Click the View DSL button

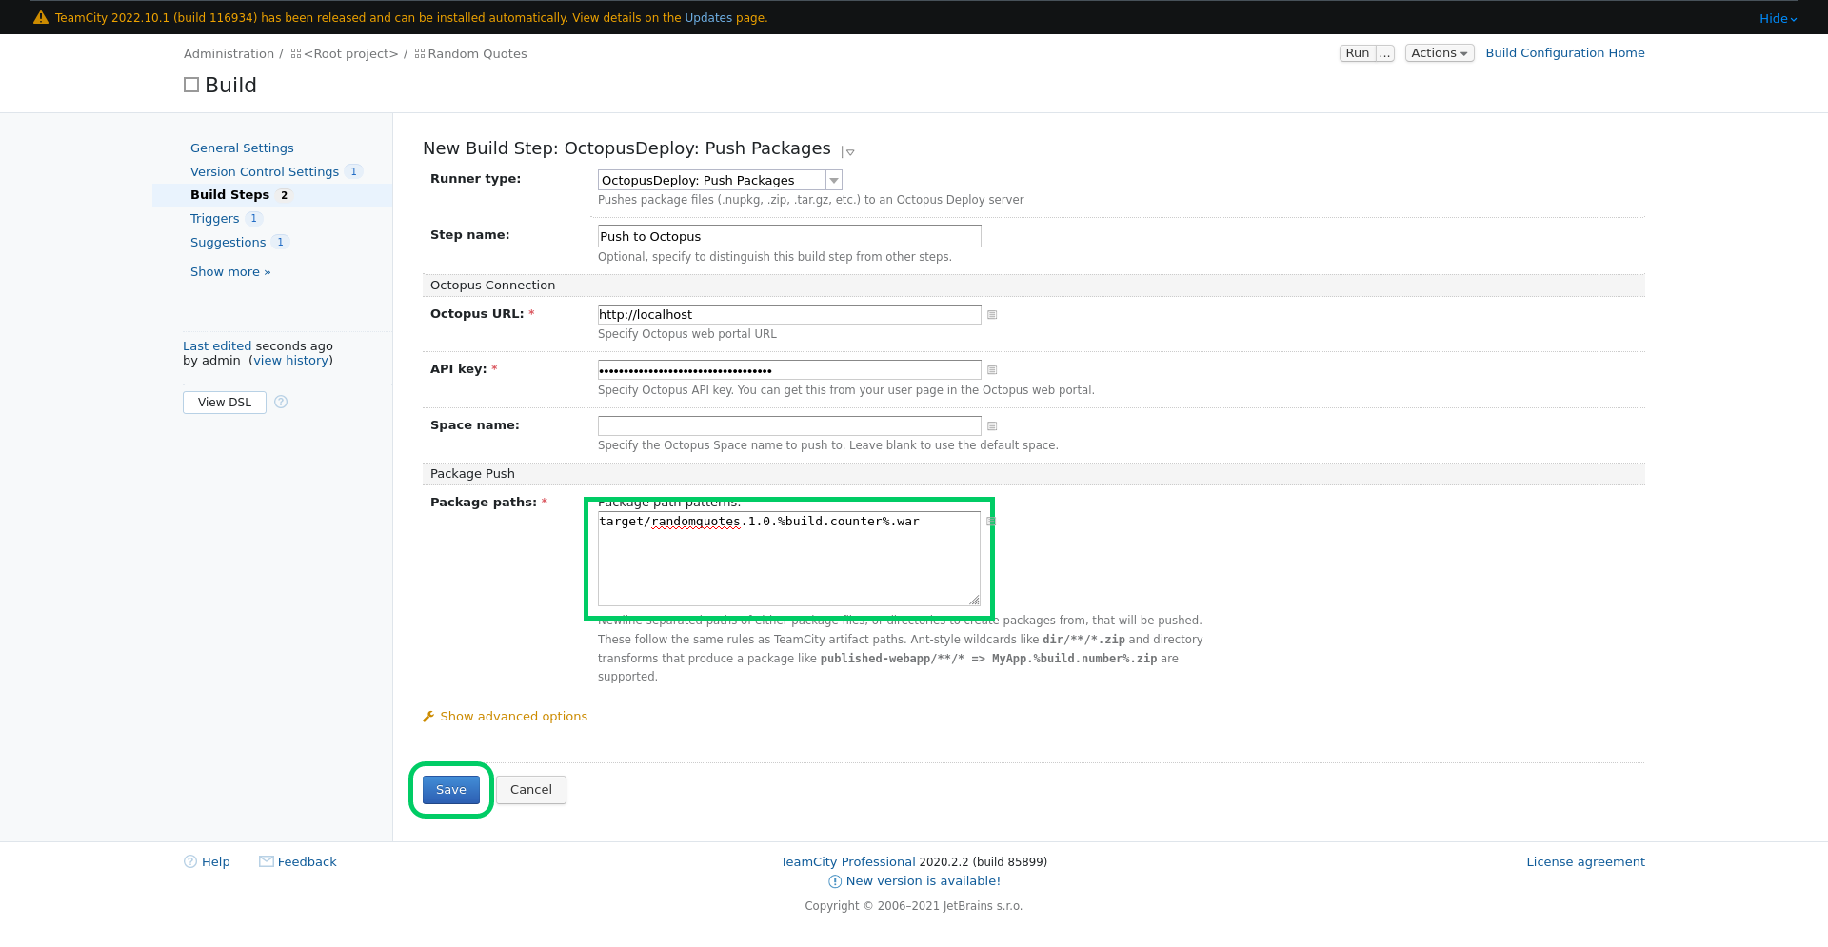(225, 402)
